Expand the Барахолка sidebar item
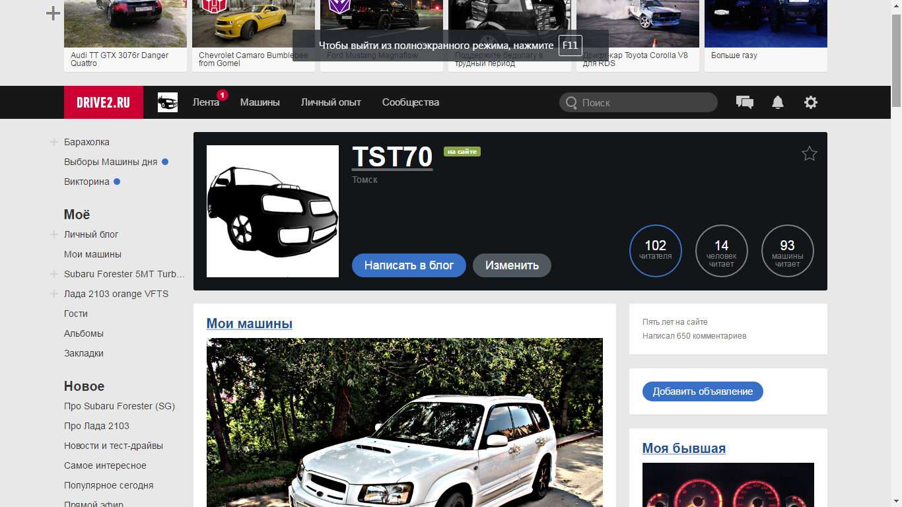The image size is (902, 507). (x=54, y=142)
